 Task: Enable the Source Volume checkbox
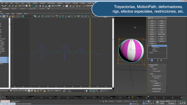(153, 71)
